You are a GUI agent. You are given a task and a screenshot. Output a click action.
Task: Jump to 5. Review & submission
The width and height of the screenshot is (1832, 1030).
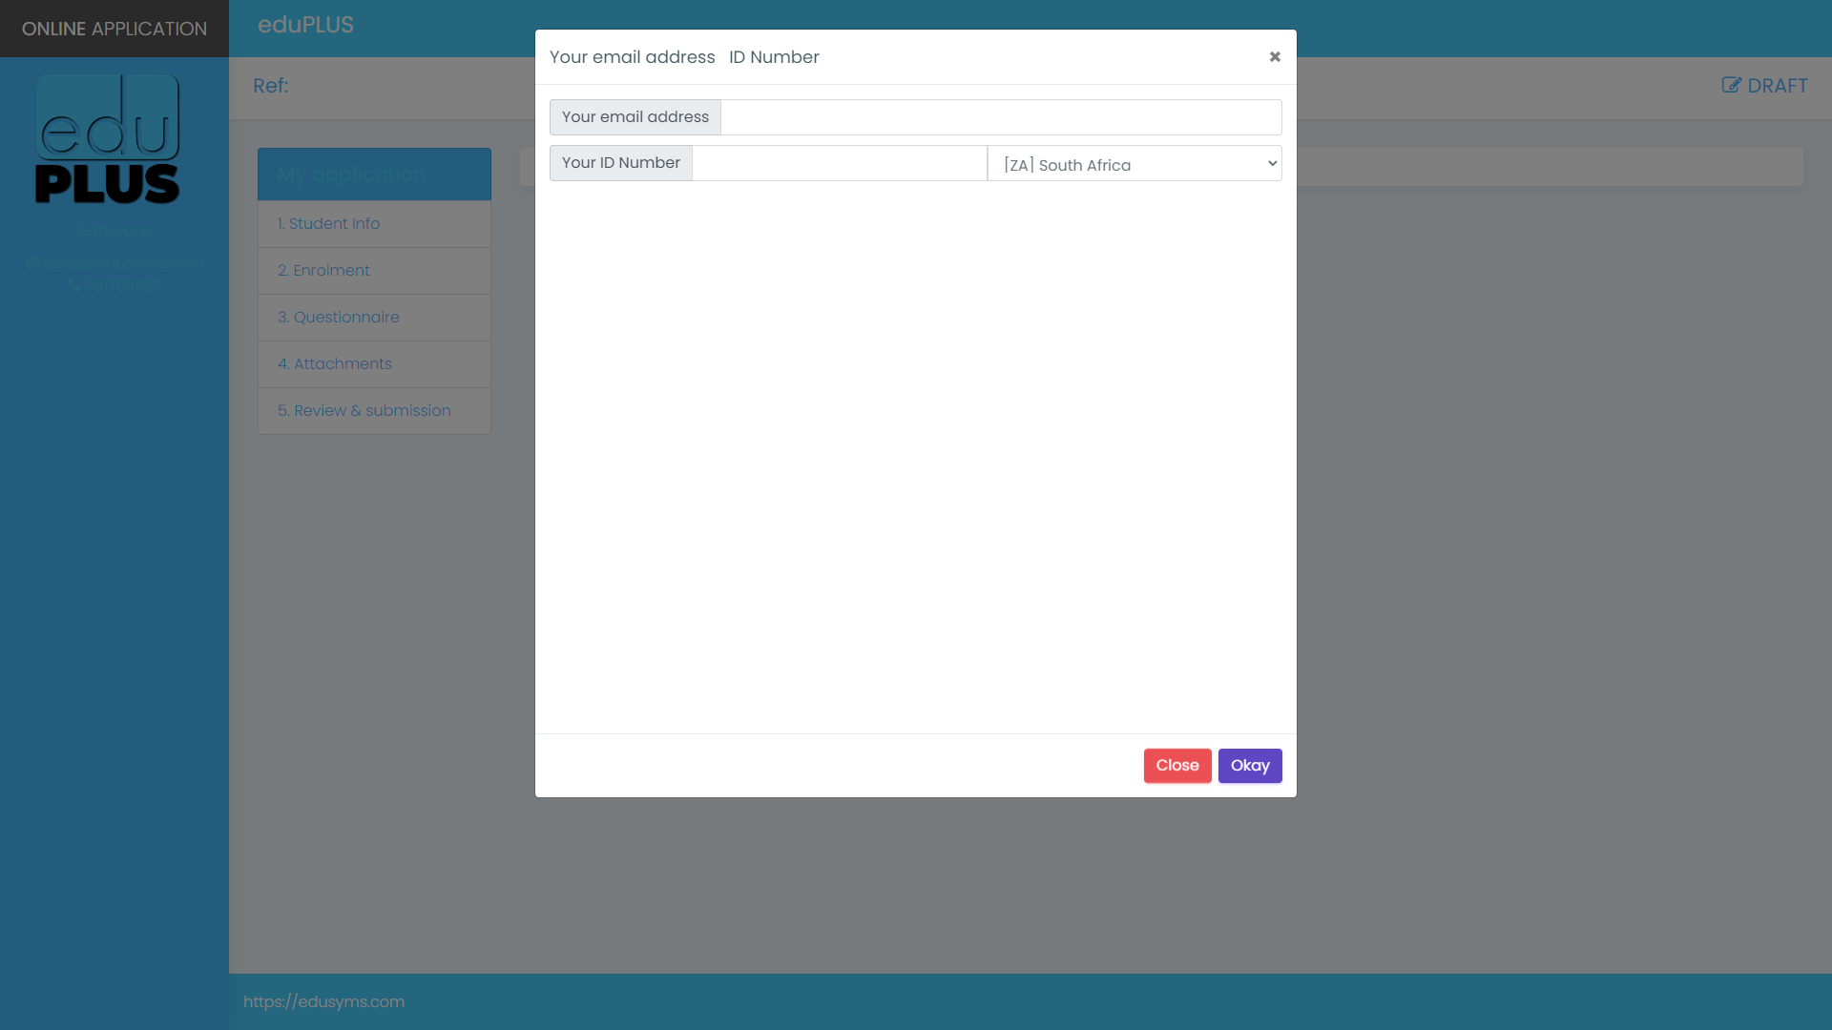(364, 411)
